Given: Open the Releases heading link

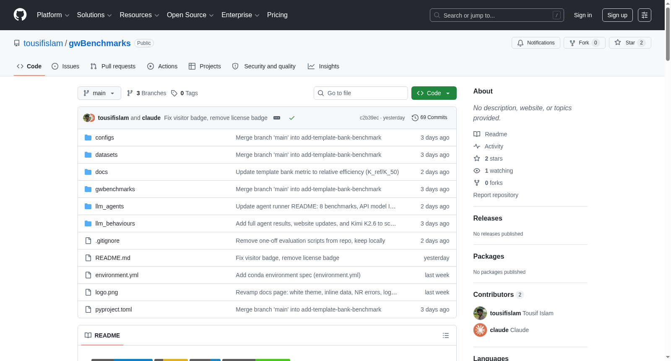Looking at the screenshot, I should tap(488, 218).
